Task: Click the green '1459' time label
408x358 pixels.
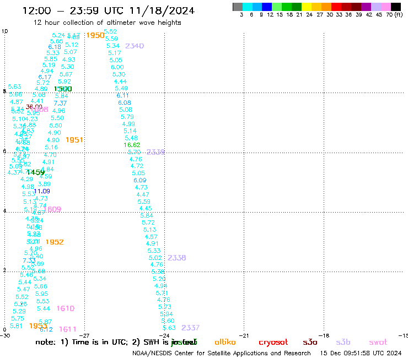Action: [x=36, y=172]
